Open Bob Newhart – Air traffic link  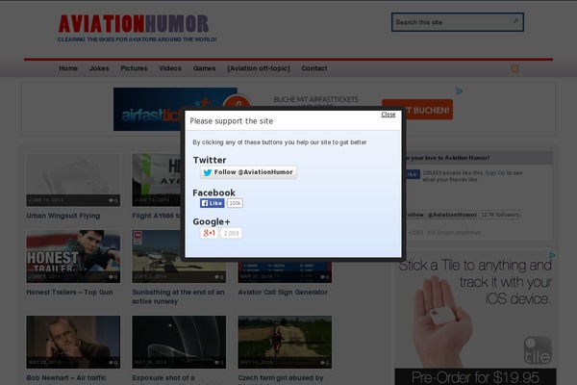click(x=66, y=378)
